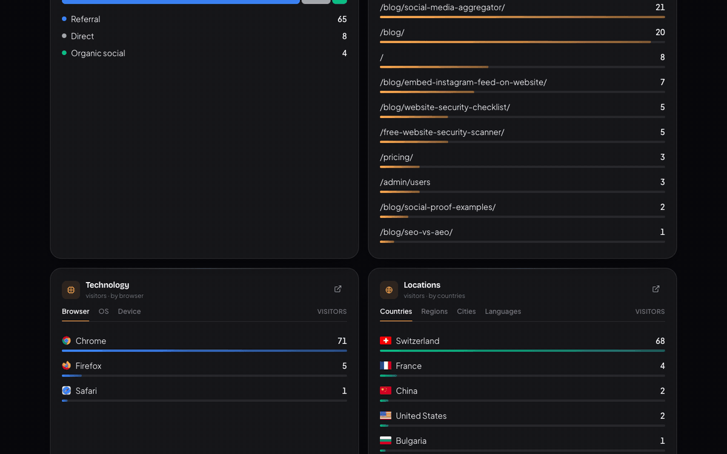Click the Referral count 65
The width and height of the screenshot is (727, 454).
click(x=342, y=19)
